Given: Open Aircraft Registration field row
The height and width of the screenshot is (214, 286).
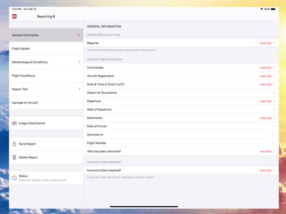Looking at the screenshot, I should (181, 76).
